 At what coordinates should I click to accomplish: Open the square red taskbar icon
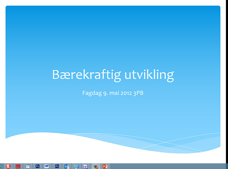click(x=18, y=166)
